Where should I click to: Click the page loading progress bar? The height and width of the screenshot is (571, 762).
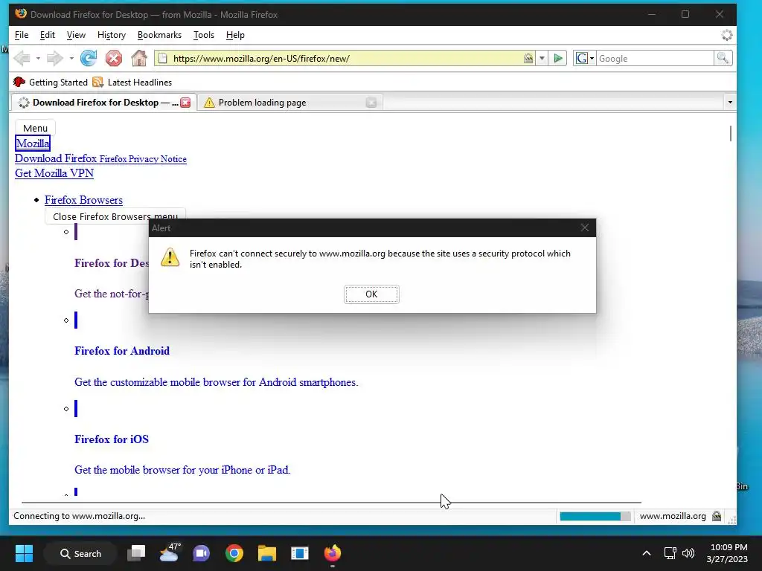(x=595, y=516)
